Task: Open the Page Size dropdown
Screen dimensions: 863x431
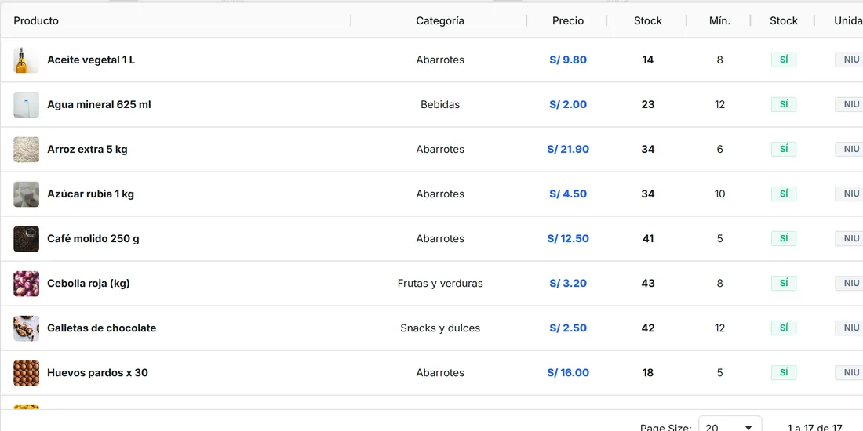Action: 730,427
